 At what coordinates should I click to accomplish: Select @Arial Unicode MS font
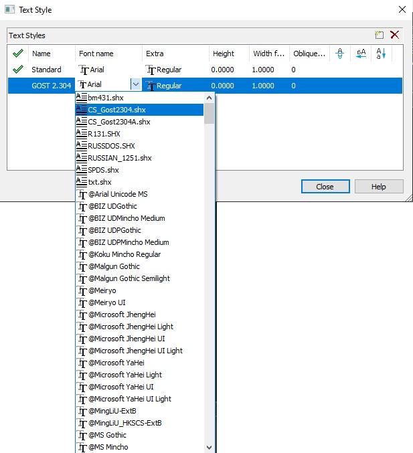(117, 194)
